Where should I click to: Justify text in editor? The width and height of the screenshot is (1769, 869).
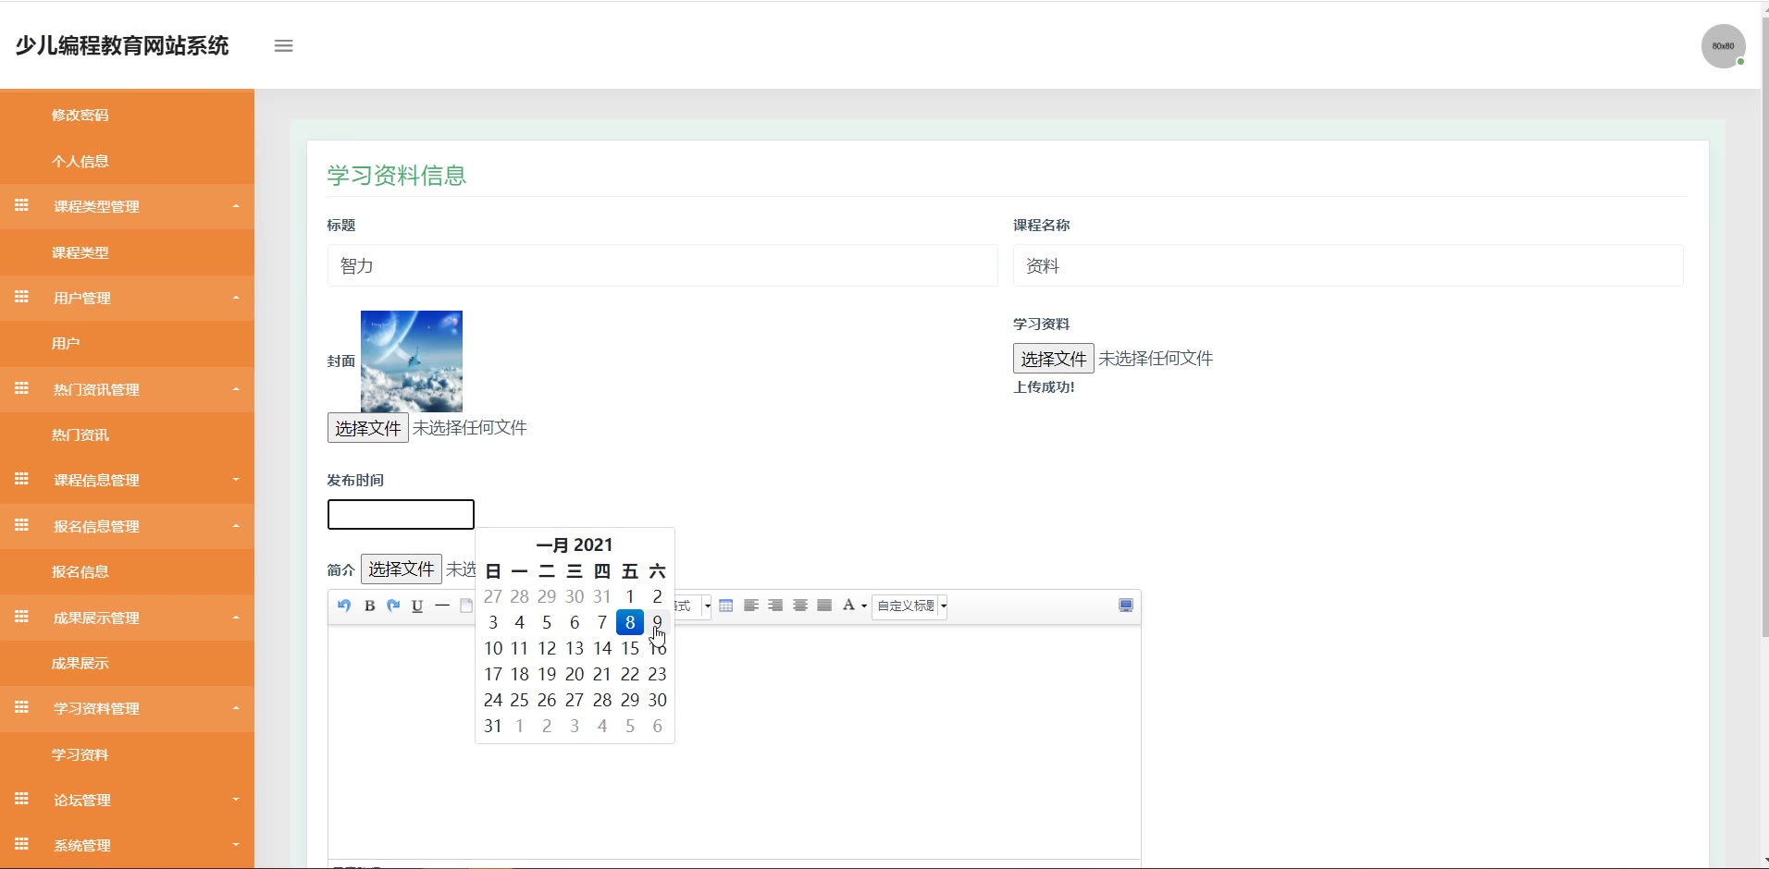[824, 606]
